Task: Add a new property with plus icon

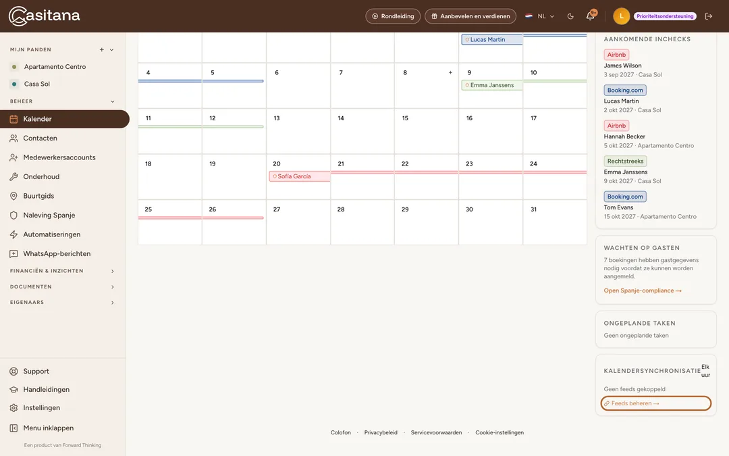Action: (102, 50)
